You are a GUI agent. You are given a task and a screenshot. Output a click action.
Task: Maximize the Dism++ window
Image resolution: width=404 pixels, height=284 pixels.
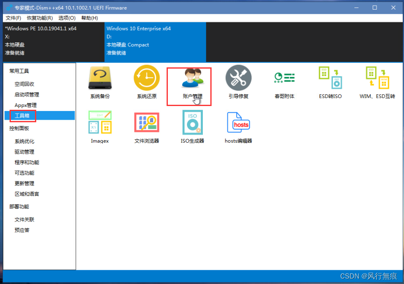point(375,8)
